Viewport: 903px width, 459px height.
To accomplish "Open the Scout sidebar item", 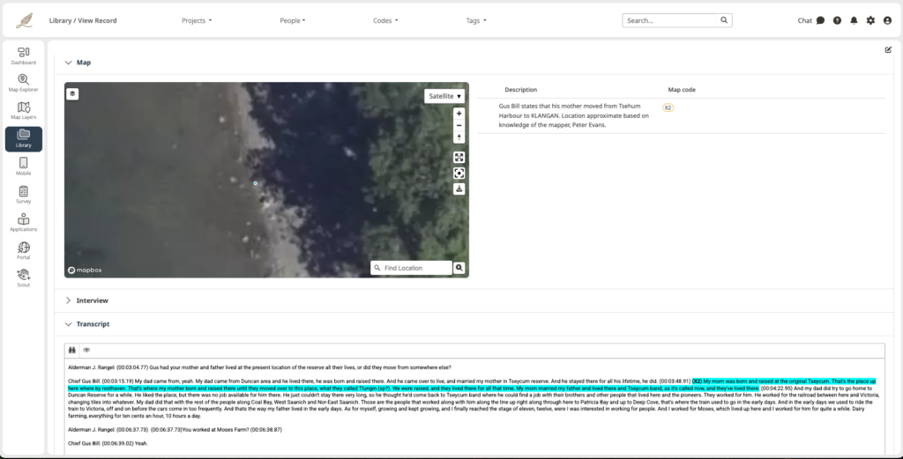I will [x=24, y=278].
